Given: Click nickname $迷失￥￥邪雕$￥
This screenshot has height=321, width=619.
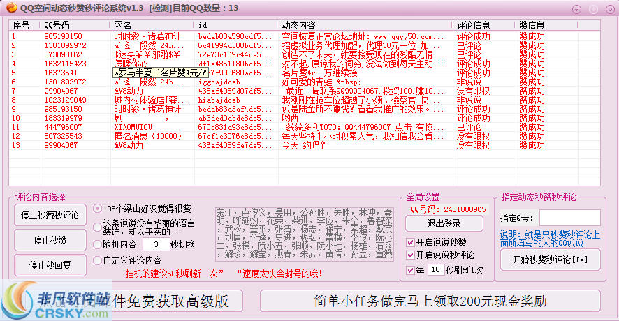Looking at the screenshot, I should (147, 54).
